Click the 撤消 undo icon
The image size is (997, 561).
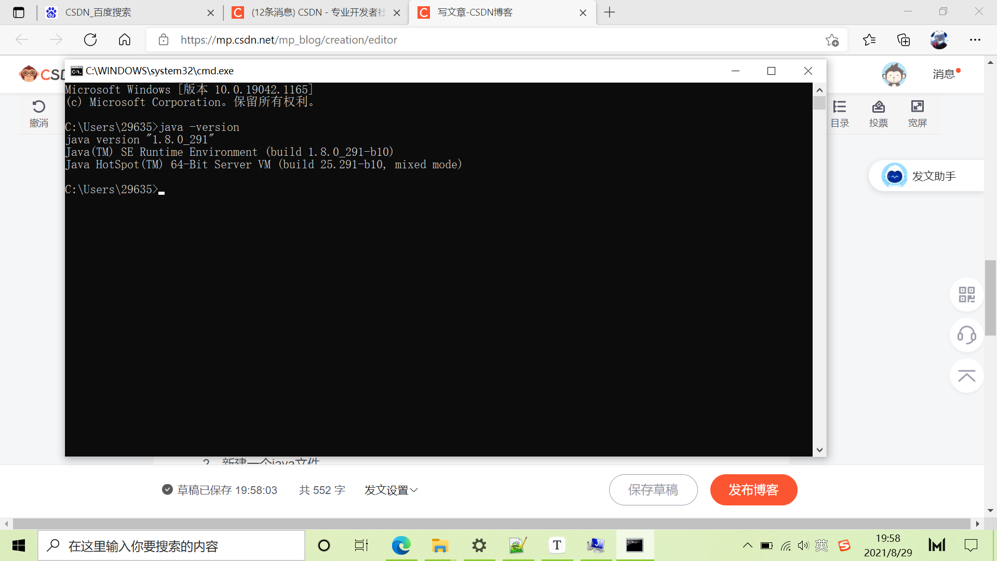pos(38,107)
